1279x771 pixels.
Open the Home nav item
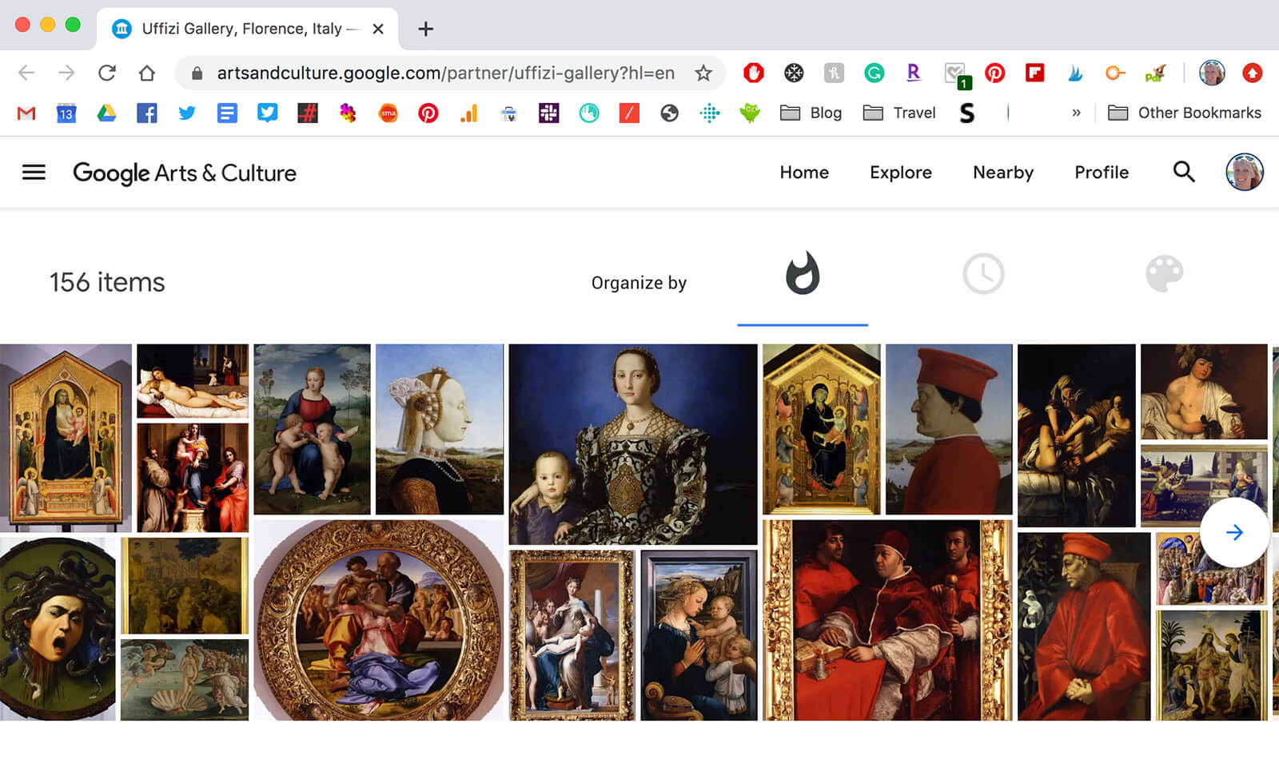804,173
